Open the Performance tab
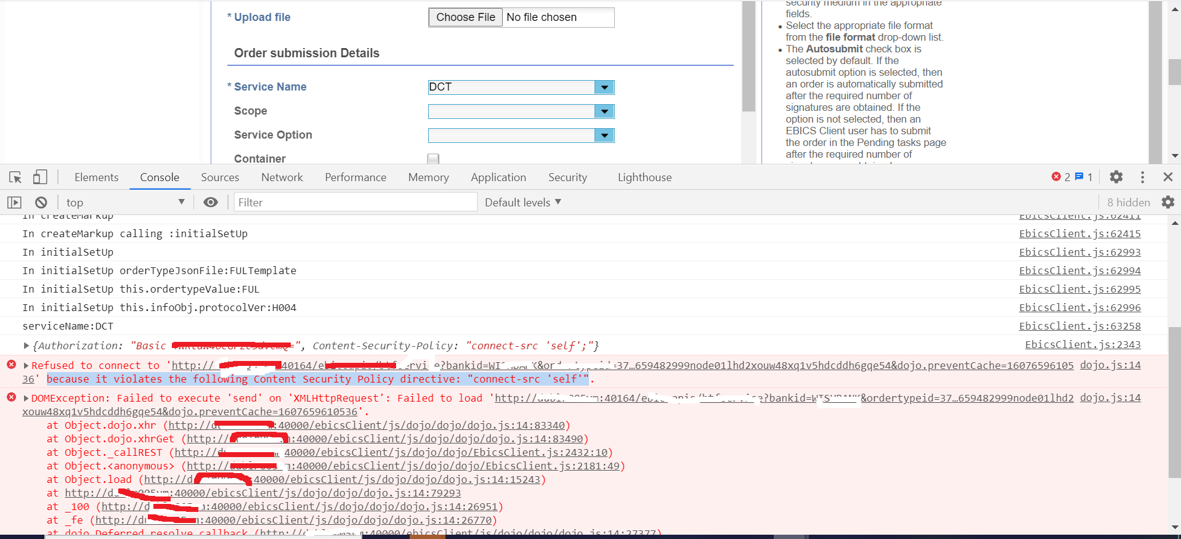Image resolution: width=1181 pixels, height=539 pixels. [355, 177]
